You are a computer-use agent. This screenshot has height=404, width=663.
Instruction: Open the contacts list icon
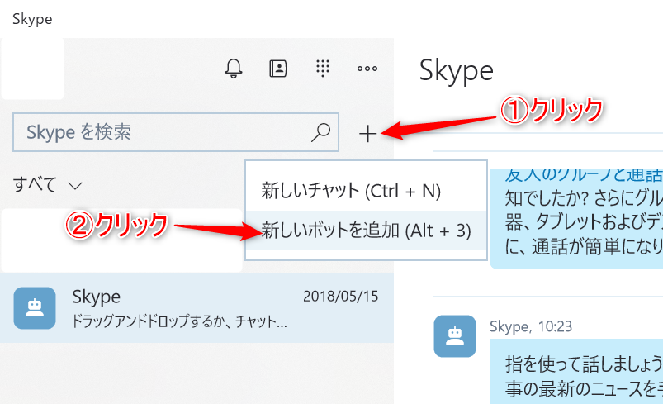pos(278,69)
